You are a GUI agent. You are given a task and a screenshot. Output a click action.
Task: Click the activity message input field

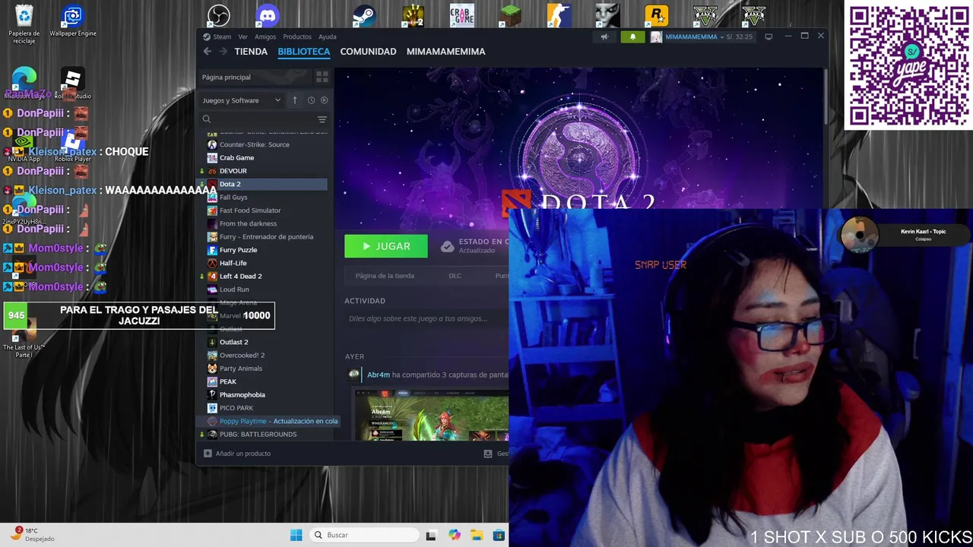426,318
